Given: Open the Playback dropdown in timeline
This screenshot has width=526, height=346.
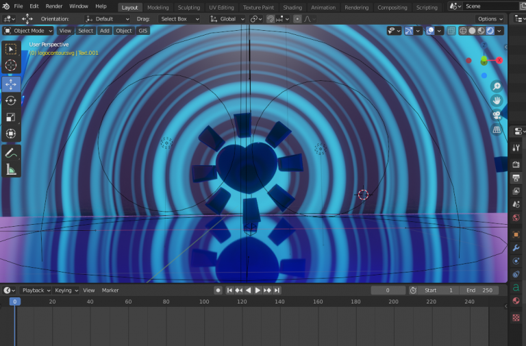Looking at the screenshot, I should (x=36, y=291).
